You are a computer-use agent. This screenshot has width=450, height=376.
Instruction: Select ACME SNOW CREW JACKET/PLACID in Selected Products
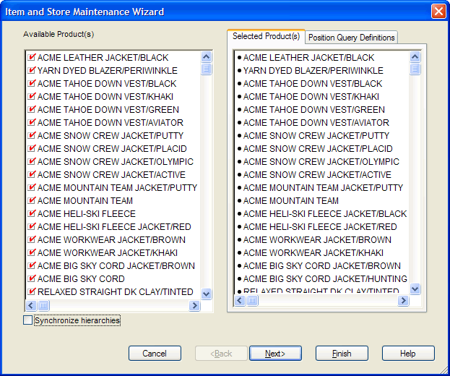[x=318, y=148]
